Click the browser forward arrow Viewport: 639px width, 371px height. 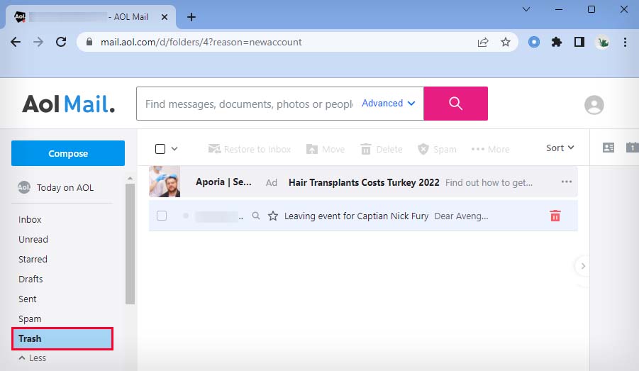click(38, 42)
